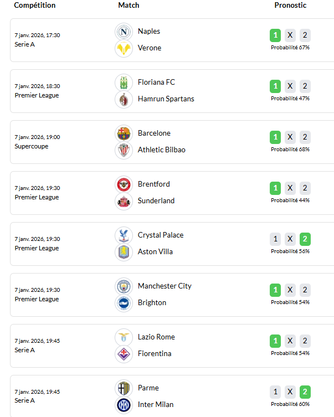Click the Naples club crest
This screenshot has width=334, height=417.
click(x=124, y=32)
